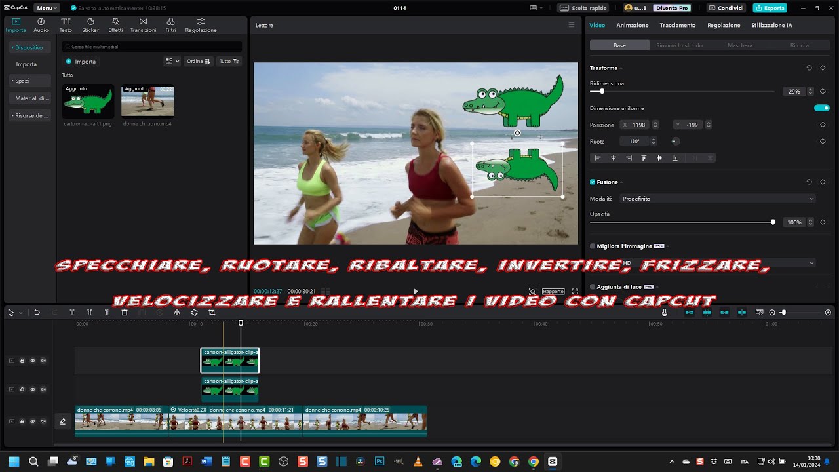Toggle visibility eye of top alligator track
Viewport: 839px width, 472px height.
click(x=32, y=361)
